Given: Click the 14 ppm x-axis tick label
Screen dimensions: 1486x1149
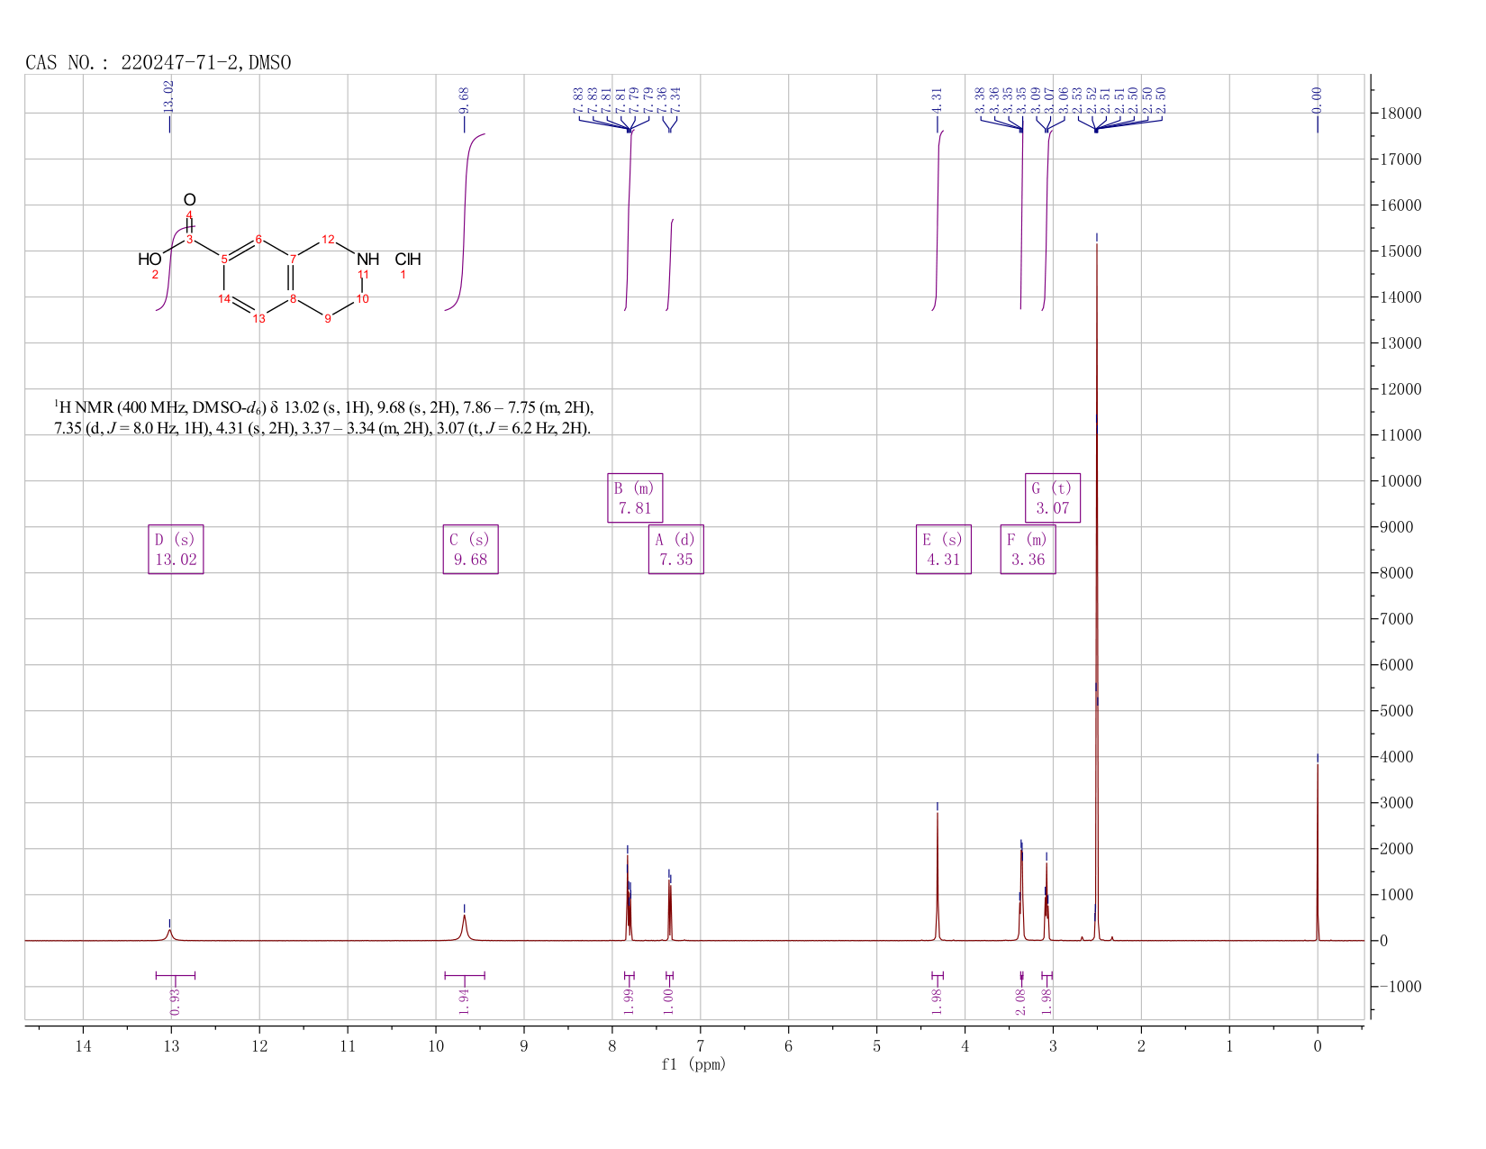Looking at the screenshot, I should [83, 1045].
